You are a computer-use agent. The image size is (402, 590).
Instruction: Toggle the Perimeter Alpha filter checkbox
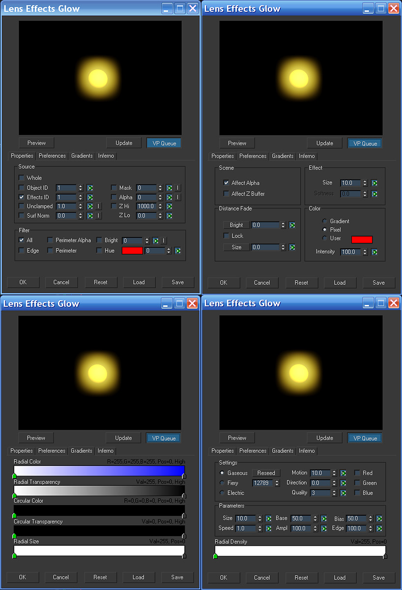(50, 240)
